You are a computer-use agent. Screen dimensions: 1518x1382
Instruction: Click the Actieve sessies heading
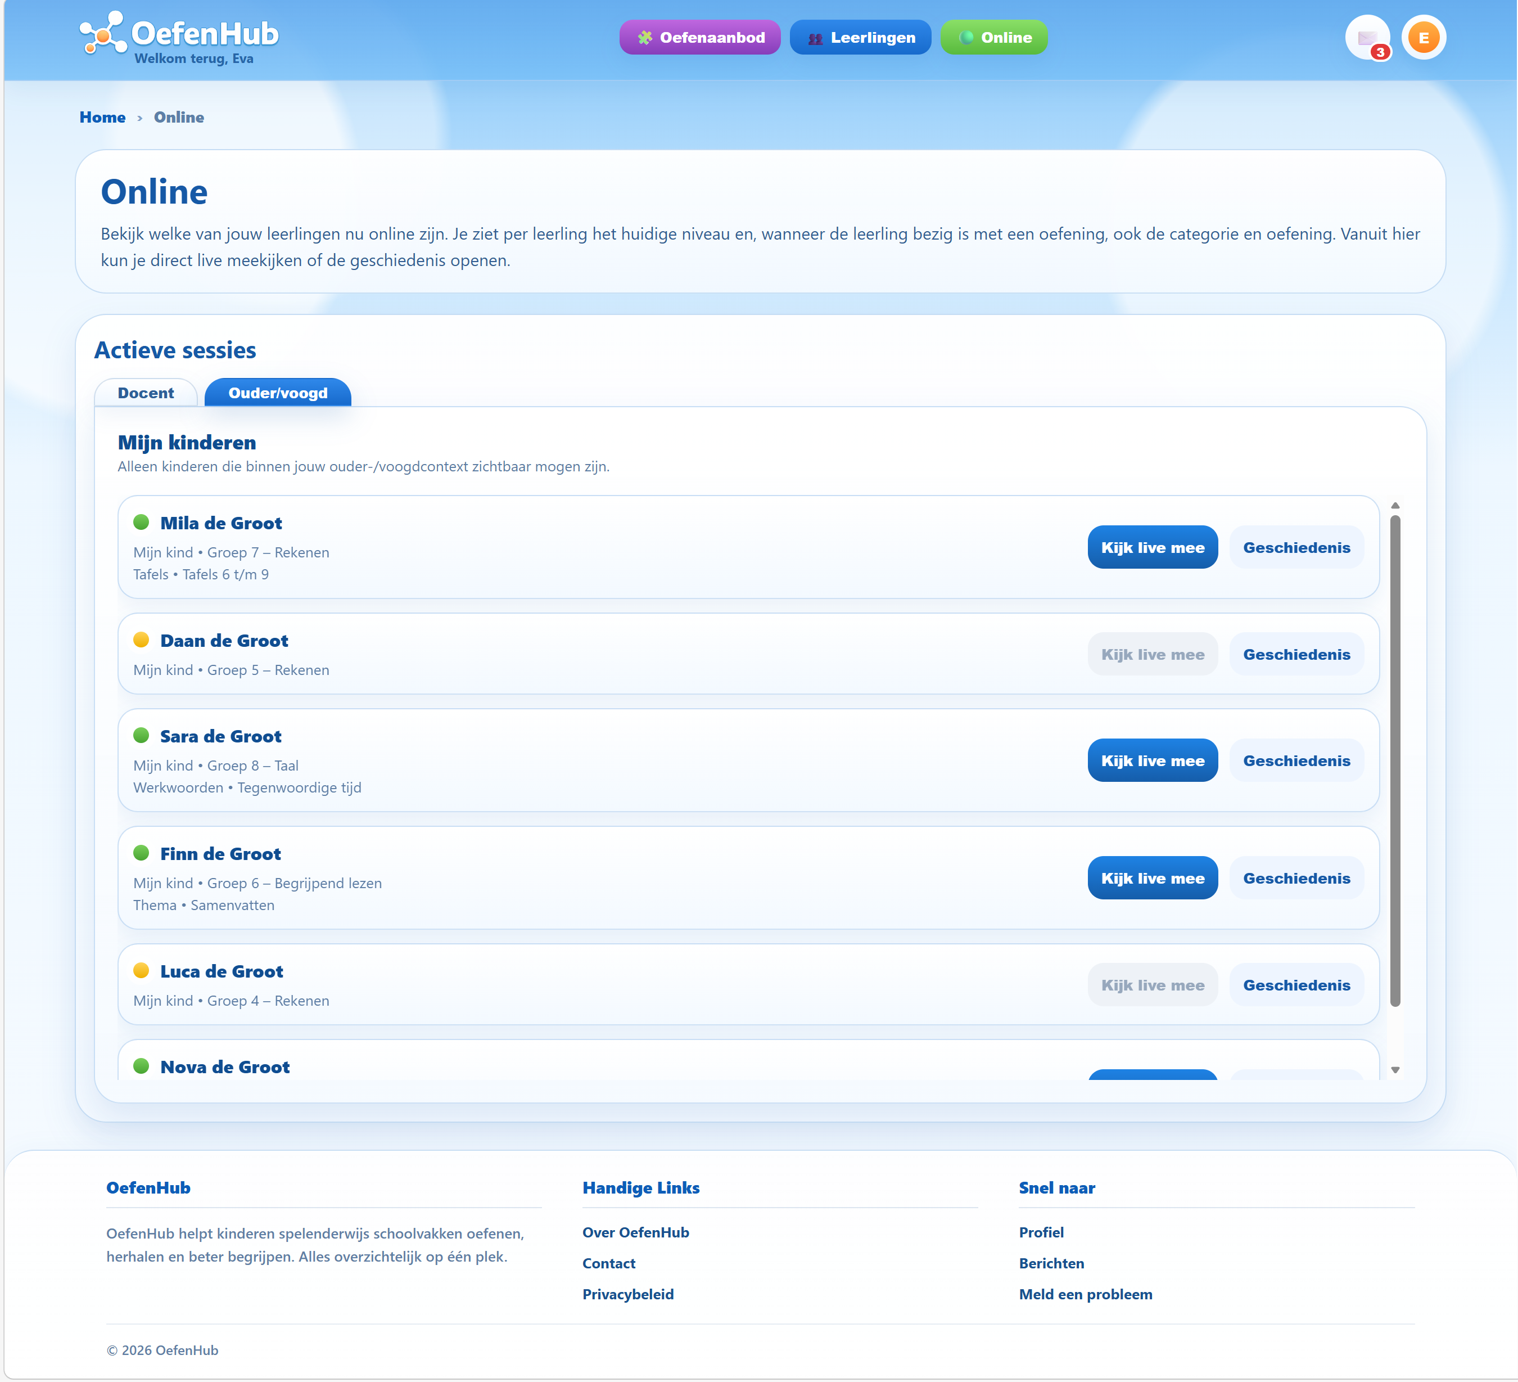pos(175,350)
